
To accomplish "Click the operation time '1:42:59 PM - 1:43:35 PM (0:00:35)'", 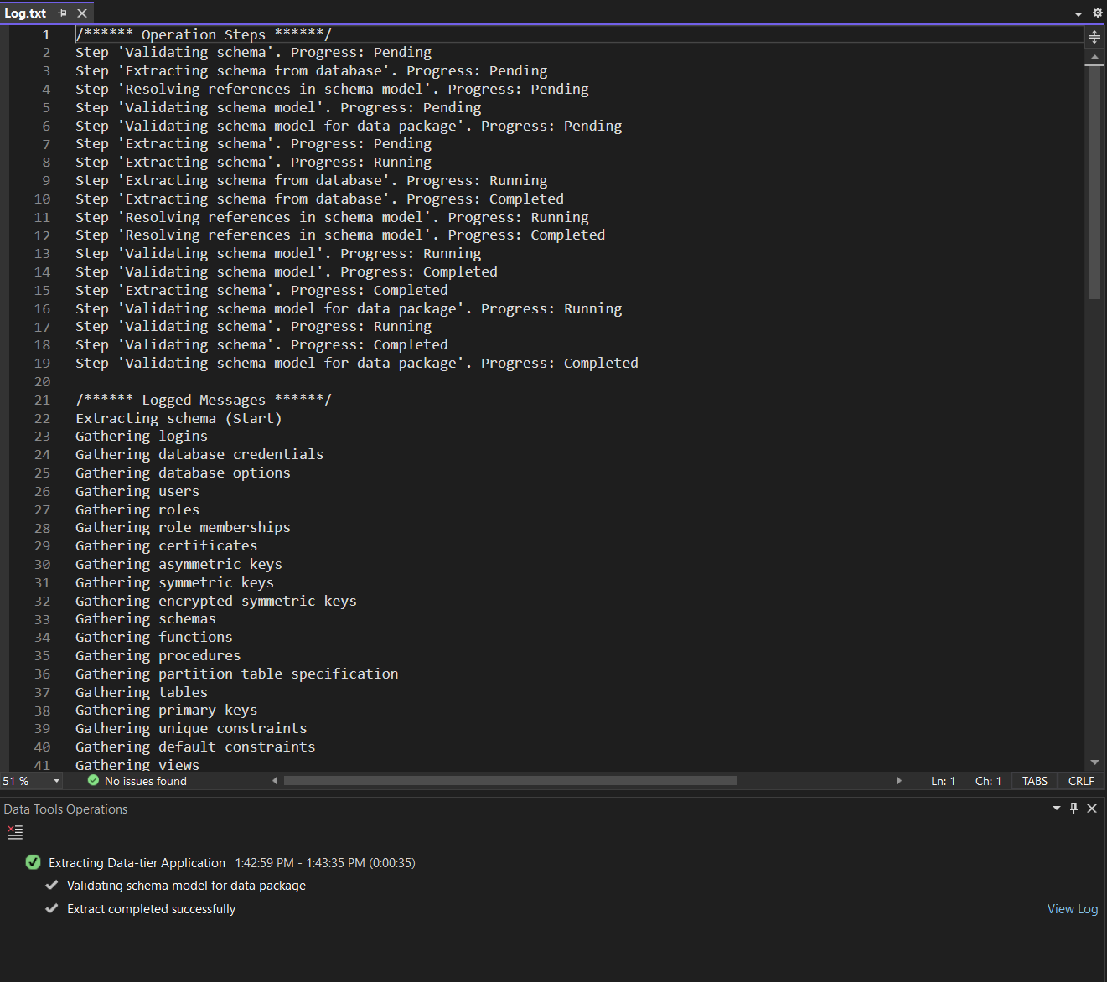I will (x=325, y=863).
